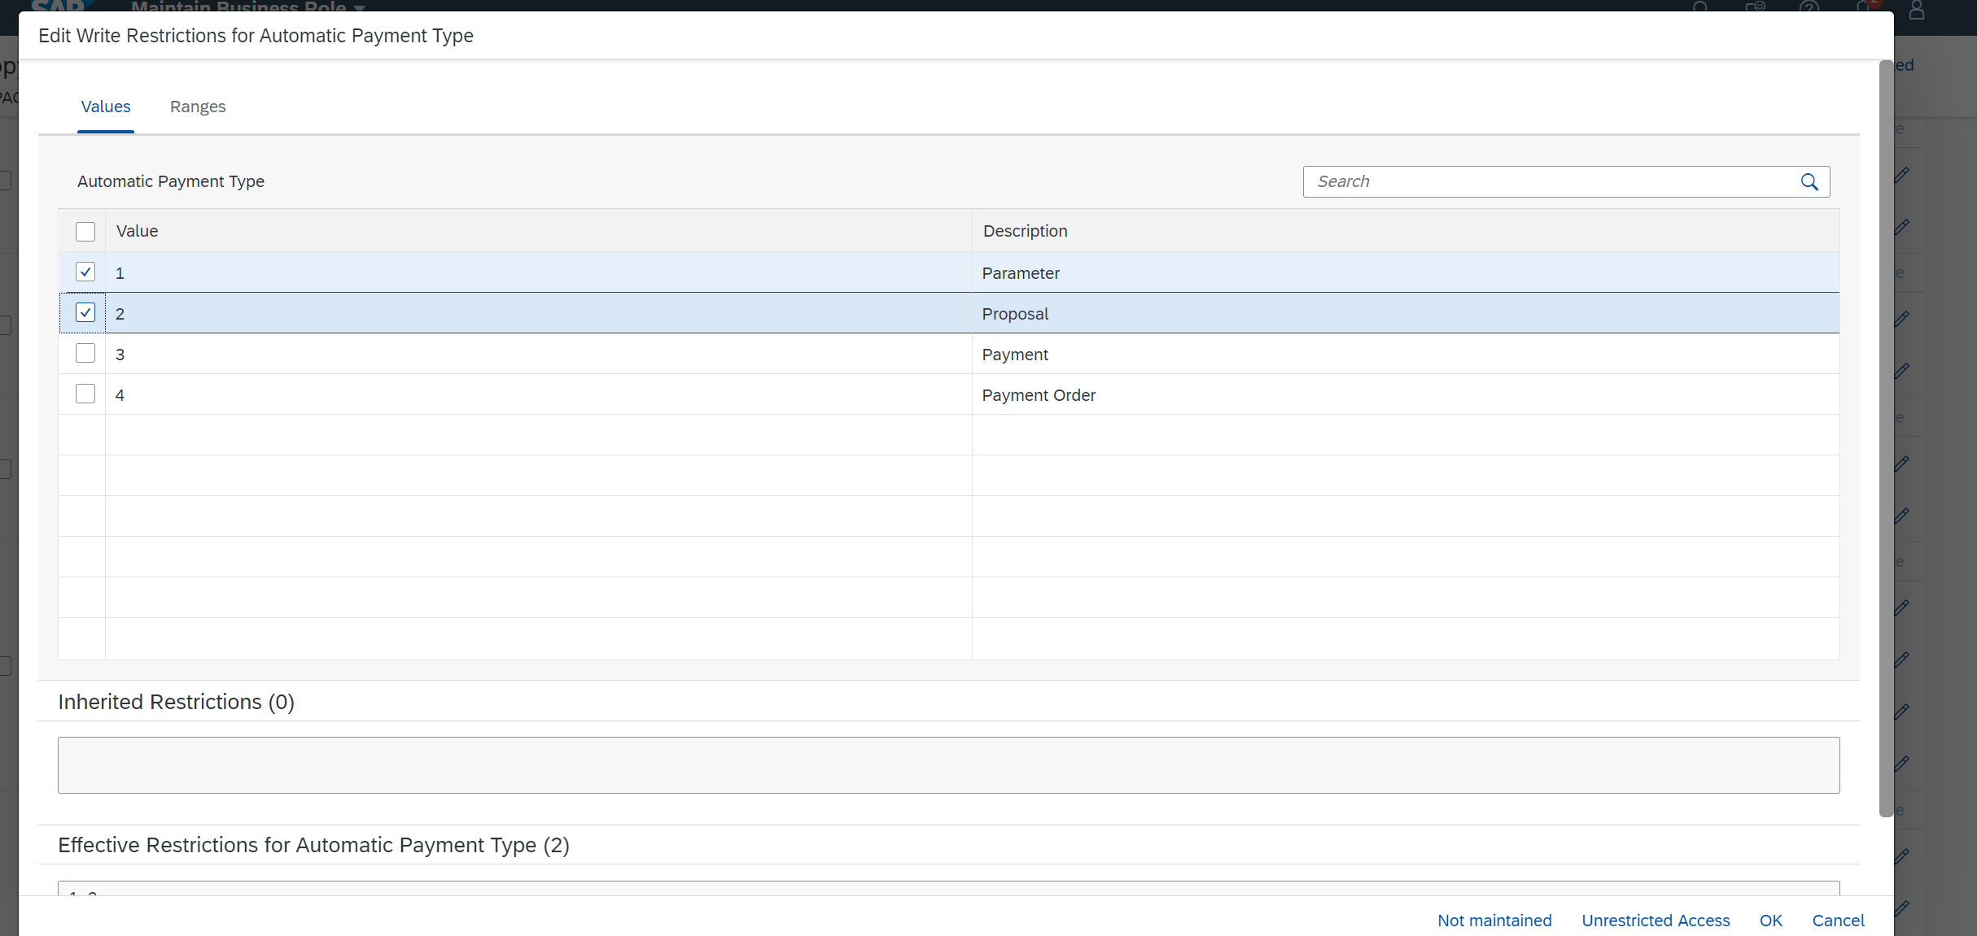Select the Proposal description cell
The height and width of the screenshot is (936, 1977).
tap(1406, 313)
